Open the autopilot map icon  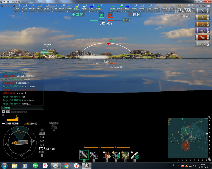54,126
